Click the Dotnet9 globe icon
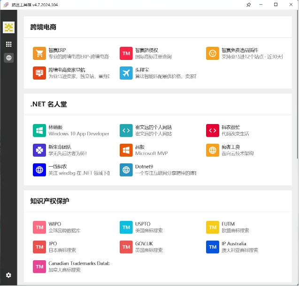 pyautogui.click(x=126, y=170)
